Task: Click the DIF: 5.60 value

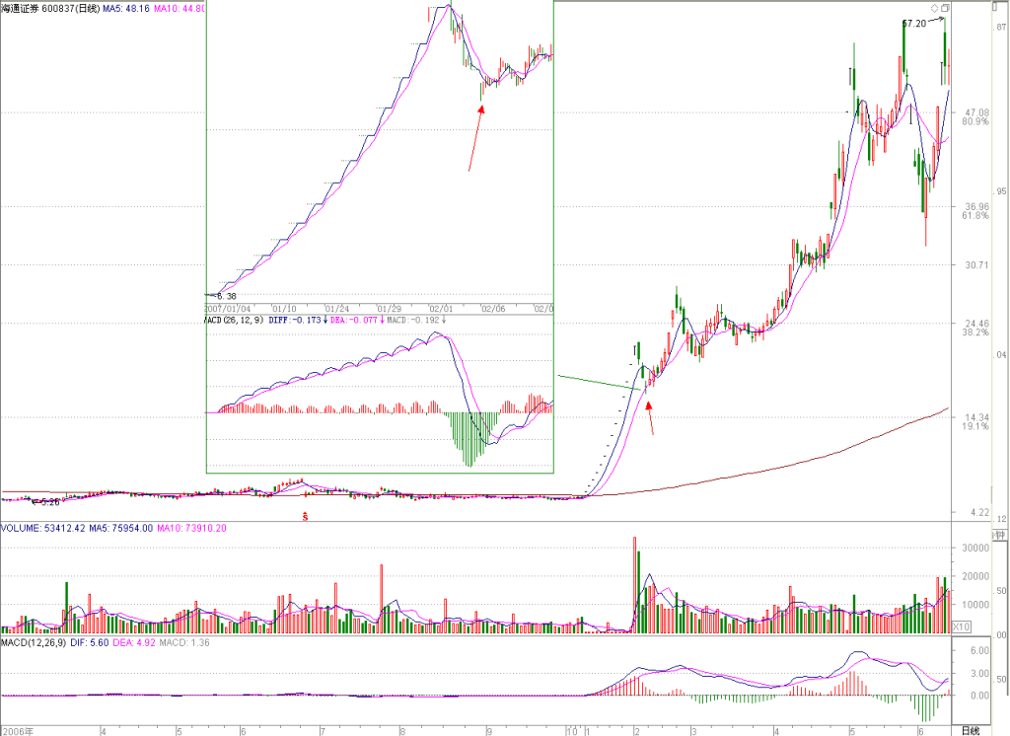Action: click(90, 642)
